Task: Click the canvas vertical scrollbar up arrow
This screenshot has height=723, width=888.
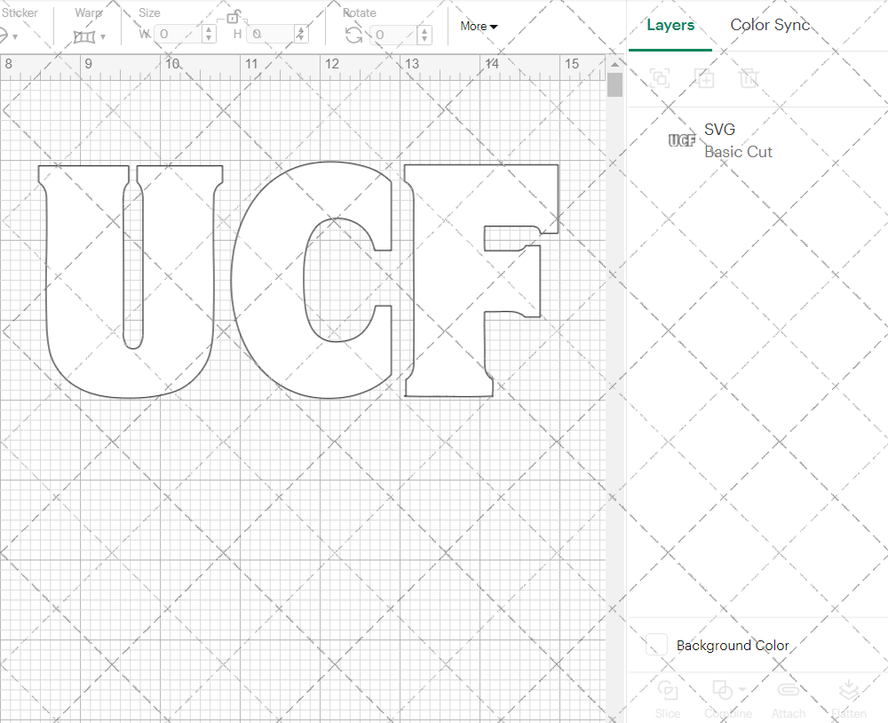Action: pos(614,64)
